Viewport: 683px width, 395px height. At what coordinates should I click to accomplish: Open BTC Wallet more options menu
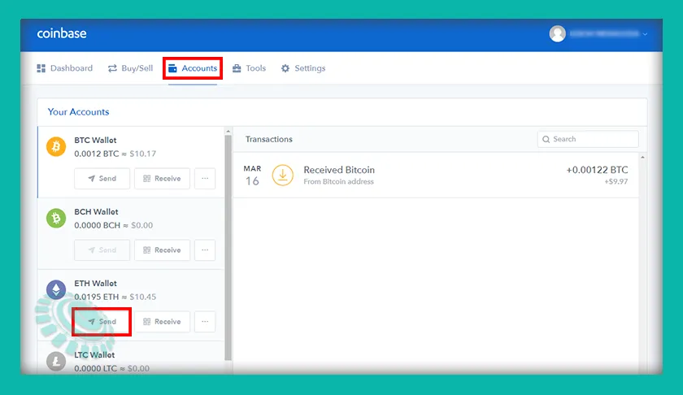click(205, 179)
